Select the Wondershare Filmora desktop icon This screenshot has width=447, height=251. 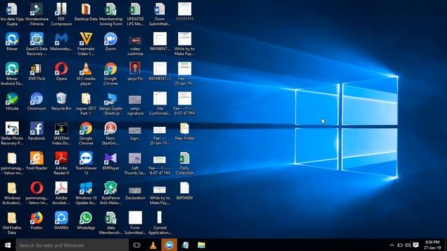click(37, 14)
